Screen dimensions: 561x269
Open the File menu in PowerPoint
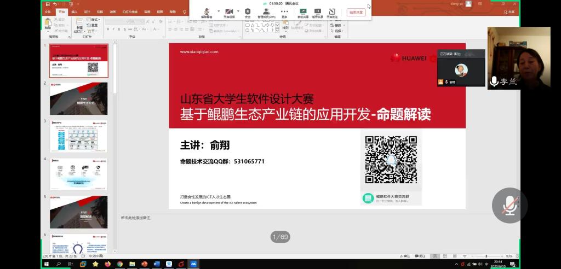point(48,11)
